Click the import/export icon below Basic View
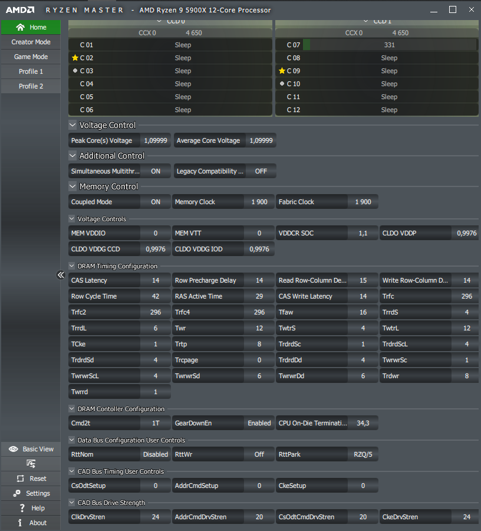 pyautogui.click(x=31, y=464)
